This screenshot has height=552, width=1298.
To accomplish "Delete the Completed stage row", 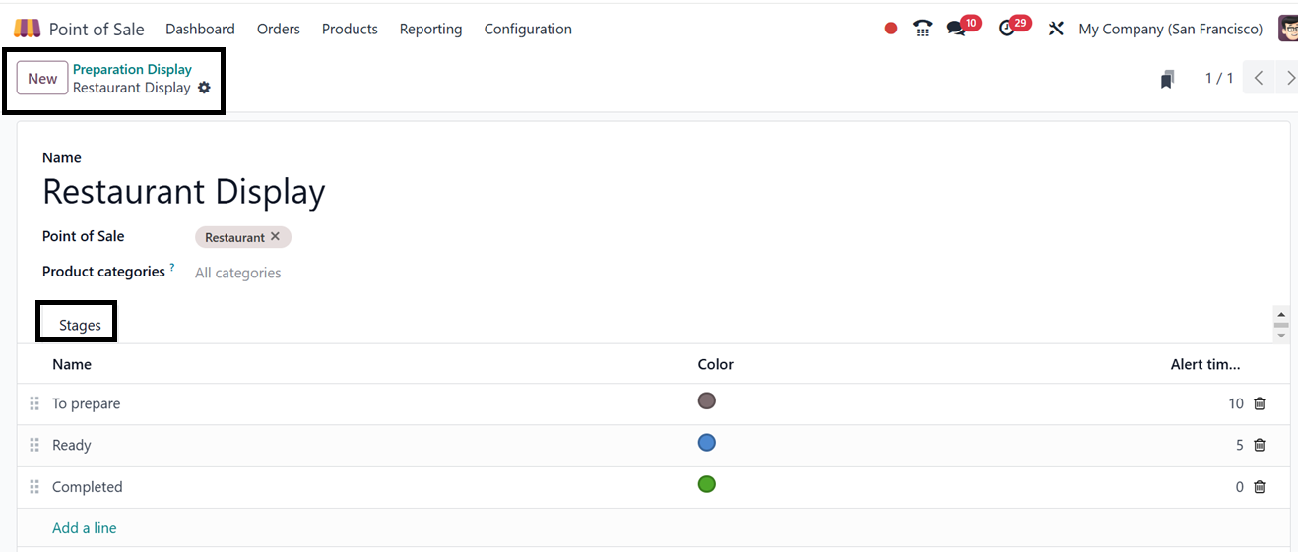I will point(1260,487).
